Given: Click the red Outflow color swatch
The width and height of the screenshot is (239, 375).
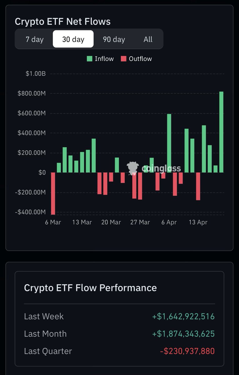Looking at the screenshot, I should (x=124, y=59).
